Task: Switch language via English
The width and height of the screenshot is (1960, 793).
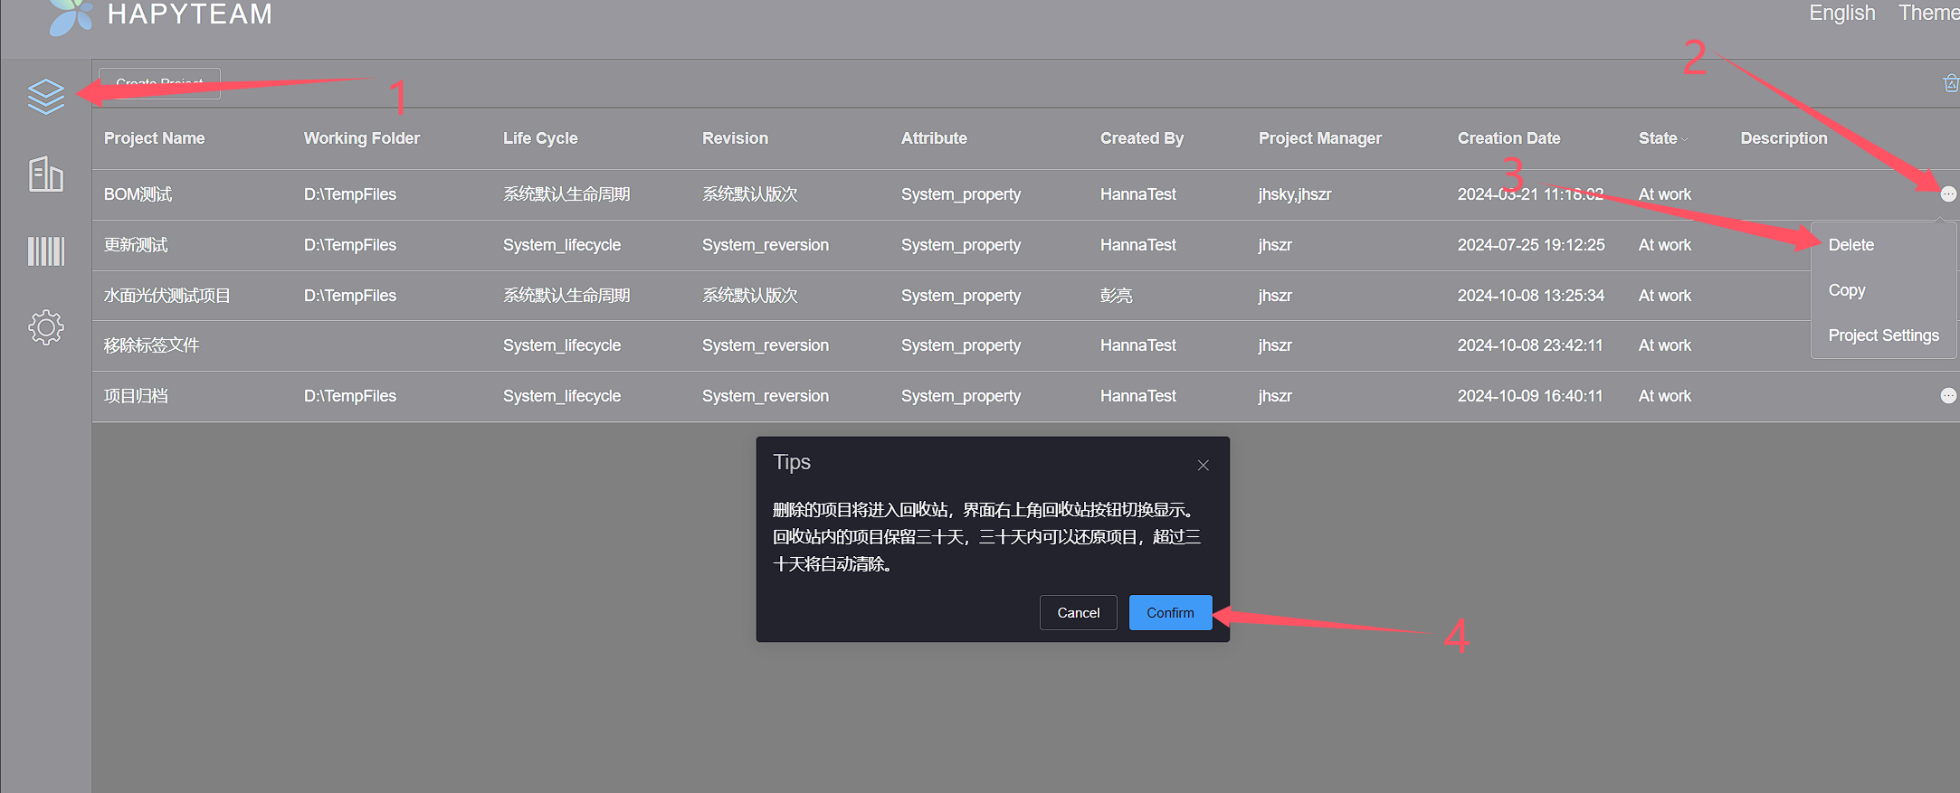Action: click(x=1841, y=13)
